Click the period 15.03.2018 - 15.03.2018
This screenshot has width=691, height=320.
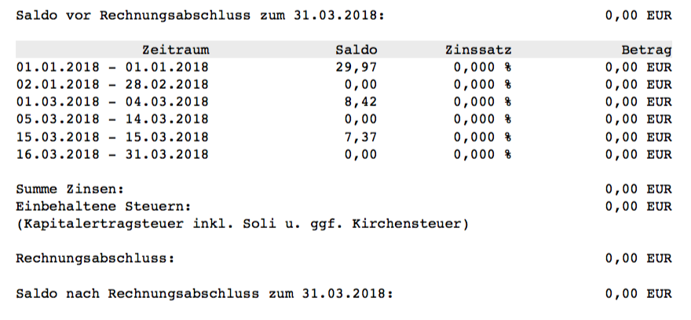pos(112,137)
